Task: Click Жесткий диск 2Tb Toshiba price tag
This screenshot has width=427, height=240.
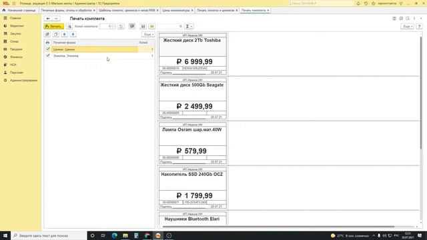Action: pyautogui.click(x=193, y=54)
